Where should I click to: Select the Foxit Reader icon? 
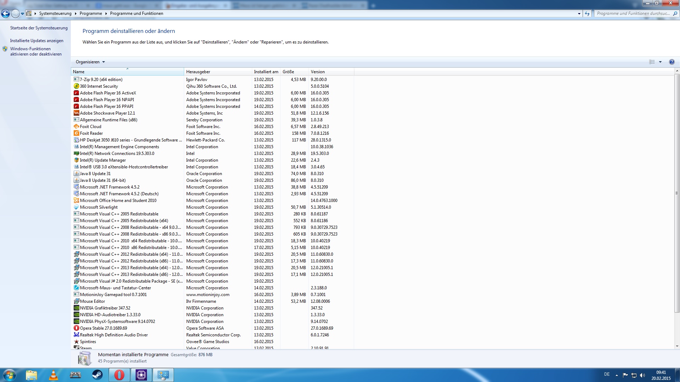[x=76, y=133]
